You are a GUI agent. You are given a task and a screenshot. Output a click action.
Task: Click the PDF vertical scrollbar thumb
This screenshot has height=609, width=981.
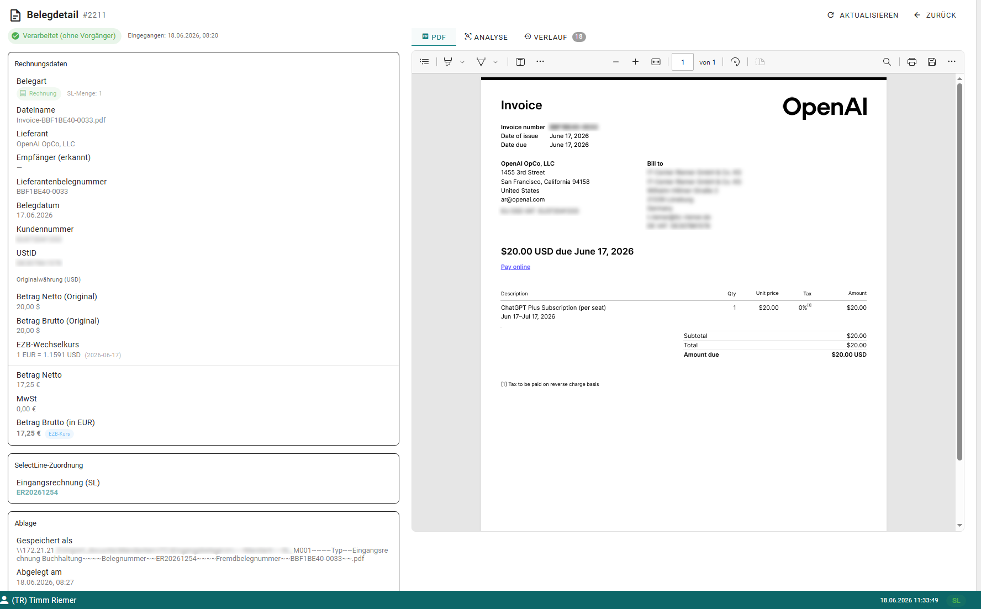[x=959, y=272]
